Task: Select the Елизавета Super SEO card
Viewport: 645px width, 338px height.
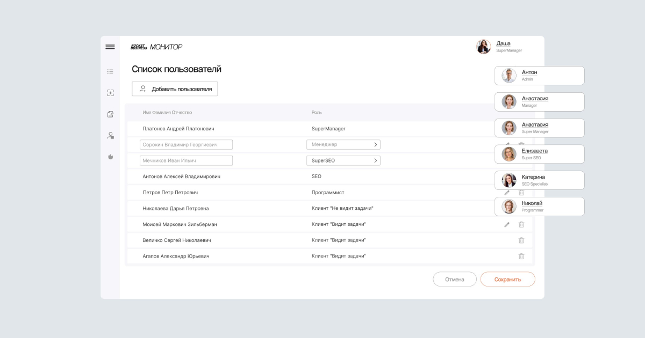Action: pyautogui.click(x=539, y=154)
